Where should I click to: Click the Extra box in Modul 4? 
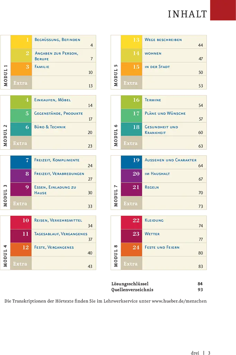[x=21, y=263]
